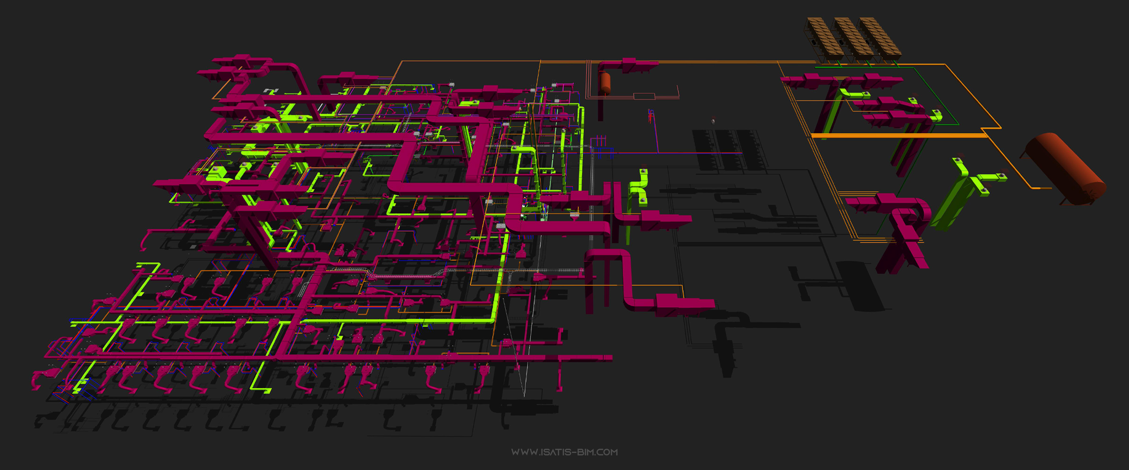Pick the middle brown rooftop chiller unit
The image size is (1129, 470).
tap(852, 39)
